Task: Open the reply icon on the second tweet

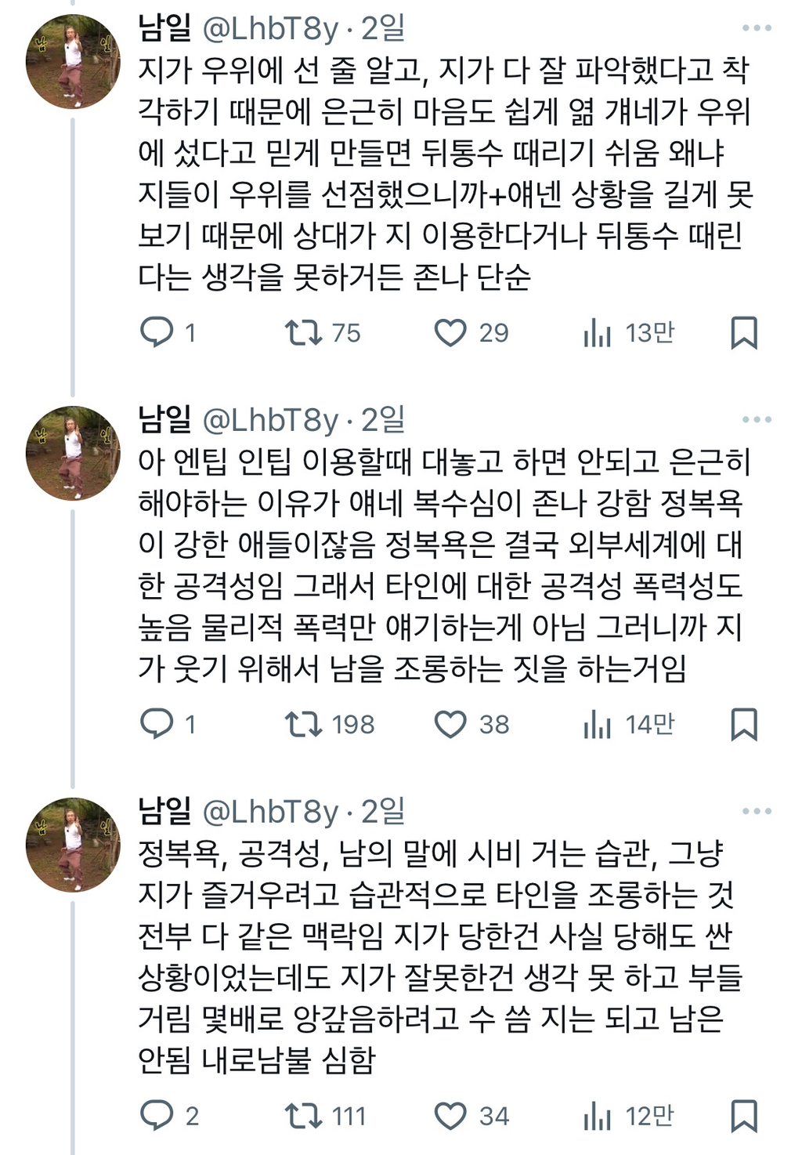Action: click(157, 723)
